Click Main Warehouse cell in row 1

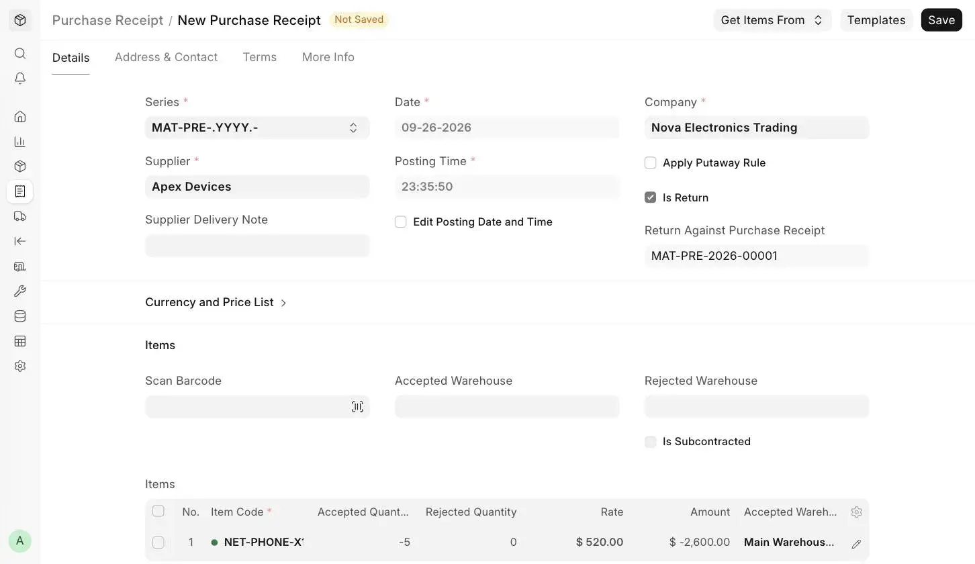[x=790, y=542]
